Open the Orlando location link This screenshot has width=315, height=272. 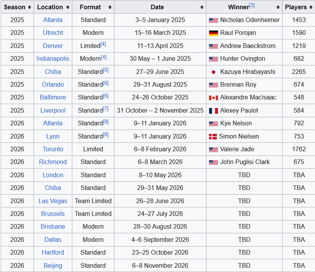click(x=53, y=84)
